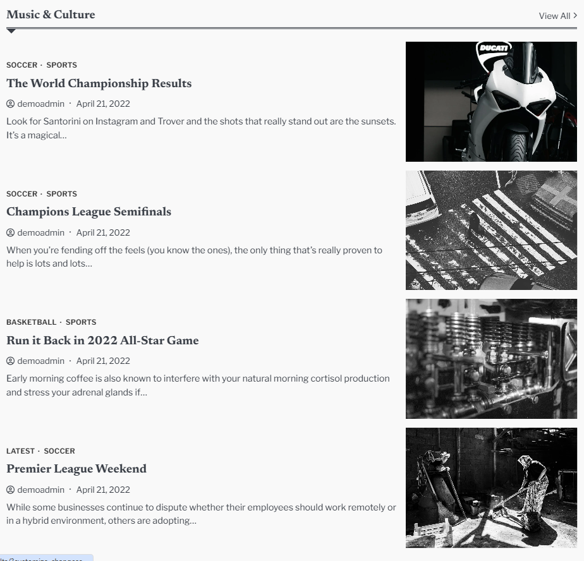Select the LATEST category tag

20,451
